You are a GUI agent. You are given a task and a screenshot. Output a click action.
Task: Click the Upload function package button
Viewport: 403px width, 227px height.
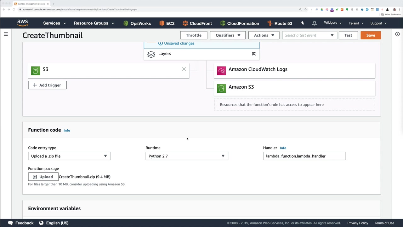(43, 177)
